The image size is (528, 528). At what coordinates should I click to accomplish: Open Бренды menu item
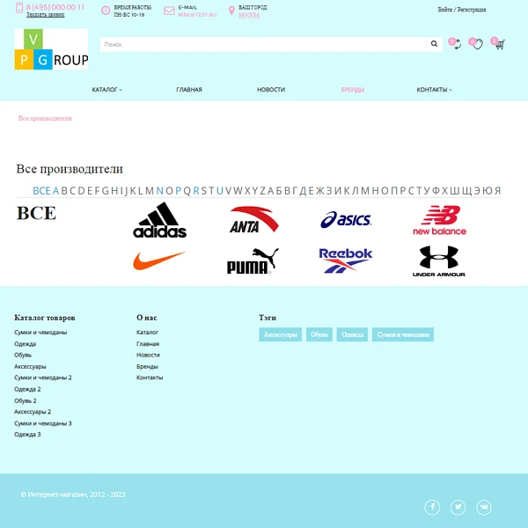[353, 90]
